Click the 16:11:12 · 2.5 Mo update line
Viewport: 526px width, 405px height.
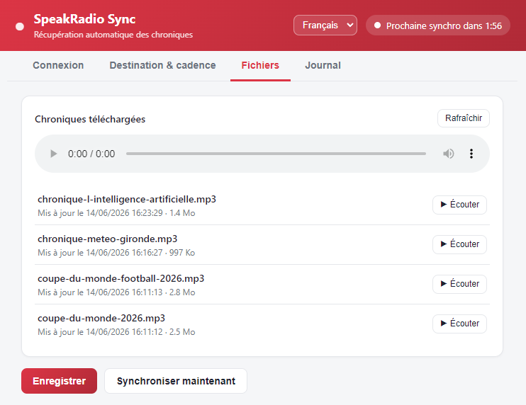pos(116,331)
